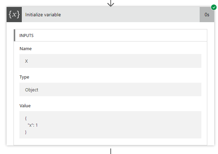The width and height of the screenshot is (218, 154).
Task: Click the green success checkmark badge
Action: [x=214, y=7]
